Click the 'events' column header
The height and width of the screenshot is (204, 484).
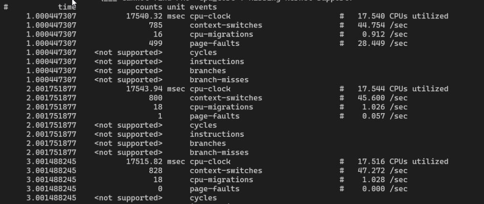coord(203,7)
